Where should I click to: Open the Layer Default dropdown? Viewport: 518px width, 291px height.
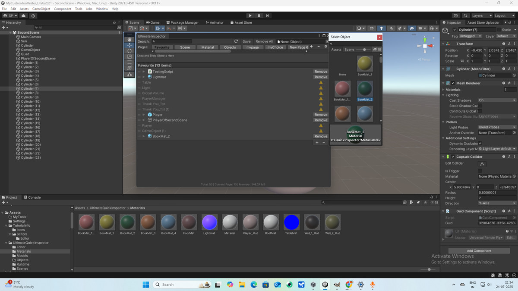(x=505, y=36)
